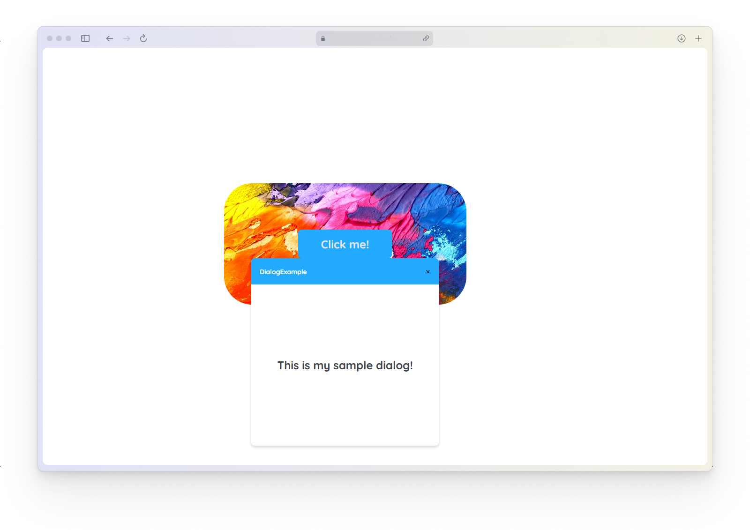Click the Click me! button
This screenshot has width=750, height=530.
coord(345,244)
